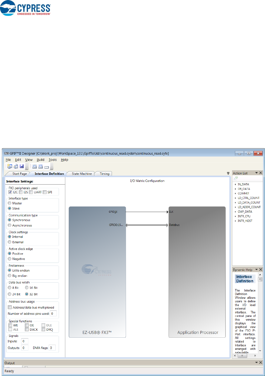Viewport: 265px width, 376px height.
Task: Select Slave interface type
Action: point(10,208)
